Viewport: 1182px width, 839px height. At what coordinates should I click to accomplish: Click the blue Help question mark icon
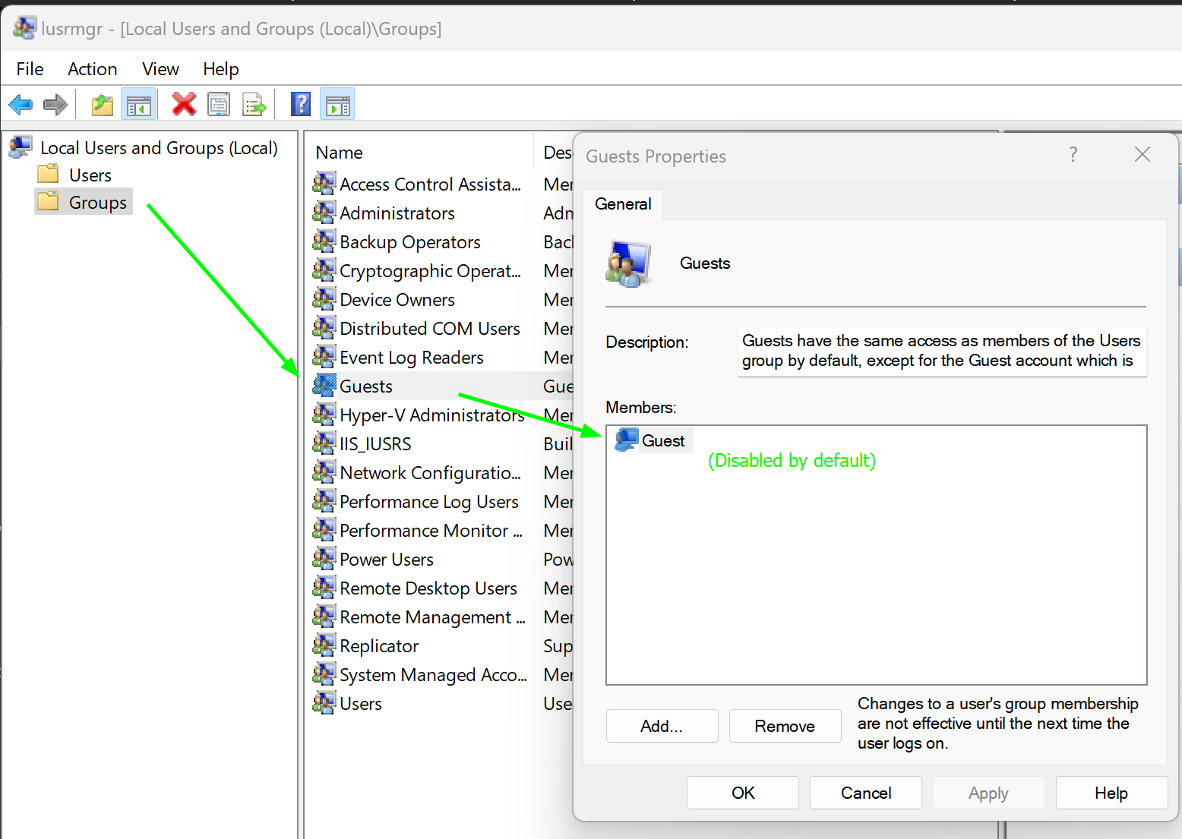coord(301,104)
